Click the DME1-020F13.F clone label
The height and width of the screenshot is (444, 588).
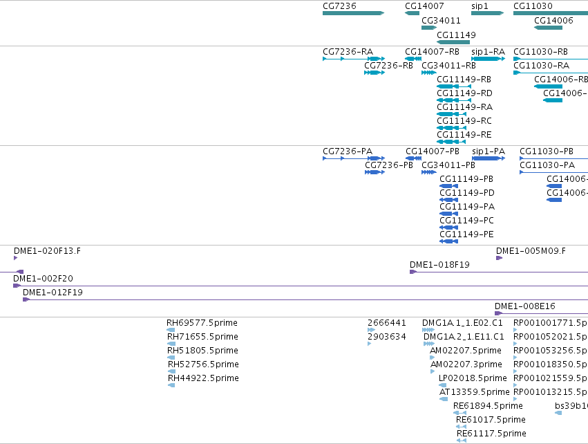(x=47, y=251)
